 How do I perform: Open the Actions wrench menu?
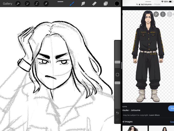coord(18,4)
